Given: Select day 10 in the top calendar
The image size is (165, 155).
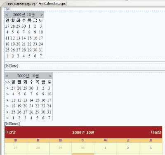Looking at the screenshot, I should point(41,32).
